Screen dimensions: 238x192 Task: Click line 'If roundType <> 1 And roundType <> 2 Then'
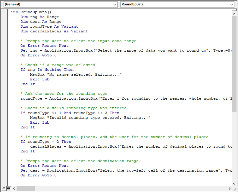point(70,113)
